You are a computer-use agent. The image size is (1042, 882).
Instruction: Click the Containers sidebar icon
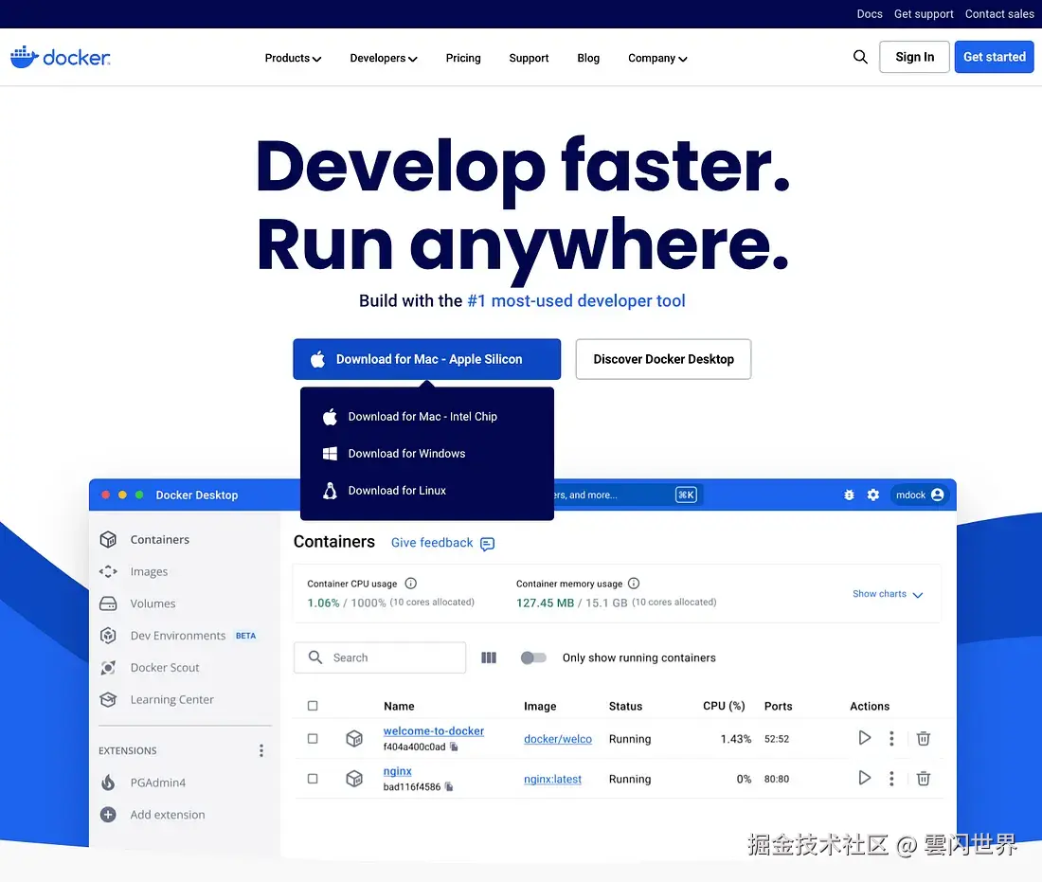click(108, 539)
